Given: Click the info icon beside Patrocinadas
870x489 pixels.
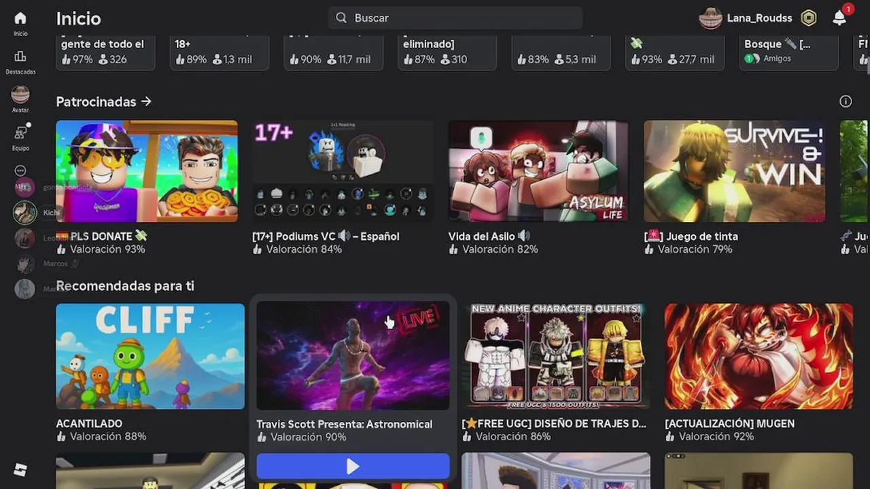Looking at the screenshot, I should (x=846, y=101).
